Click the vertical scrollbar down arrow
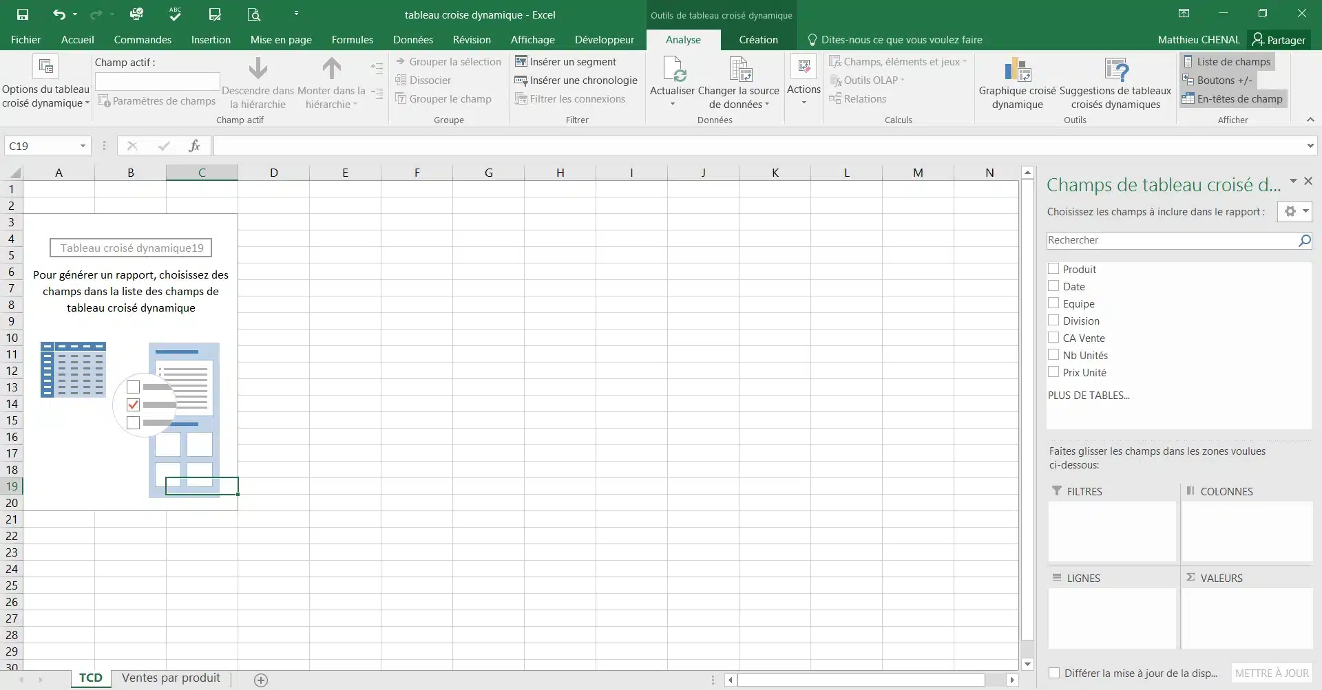 pos(1027,664)
